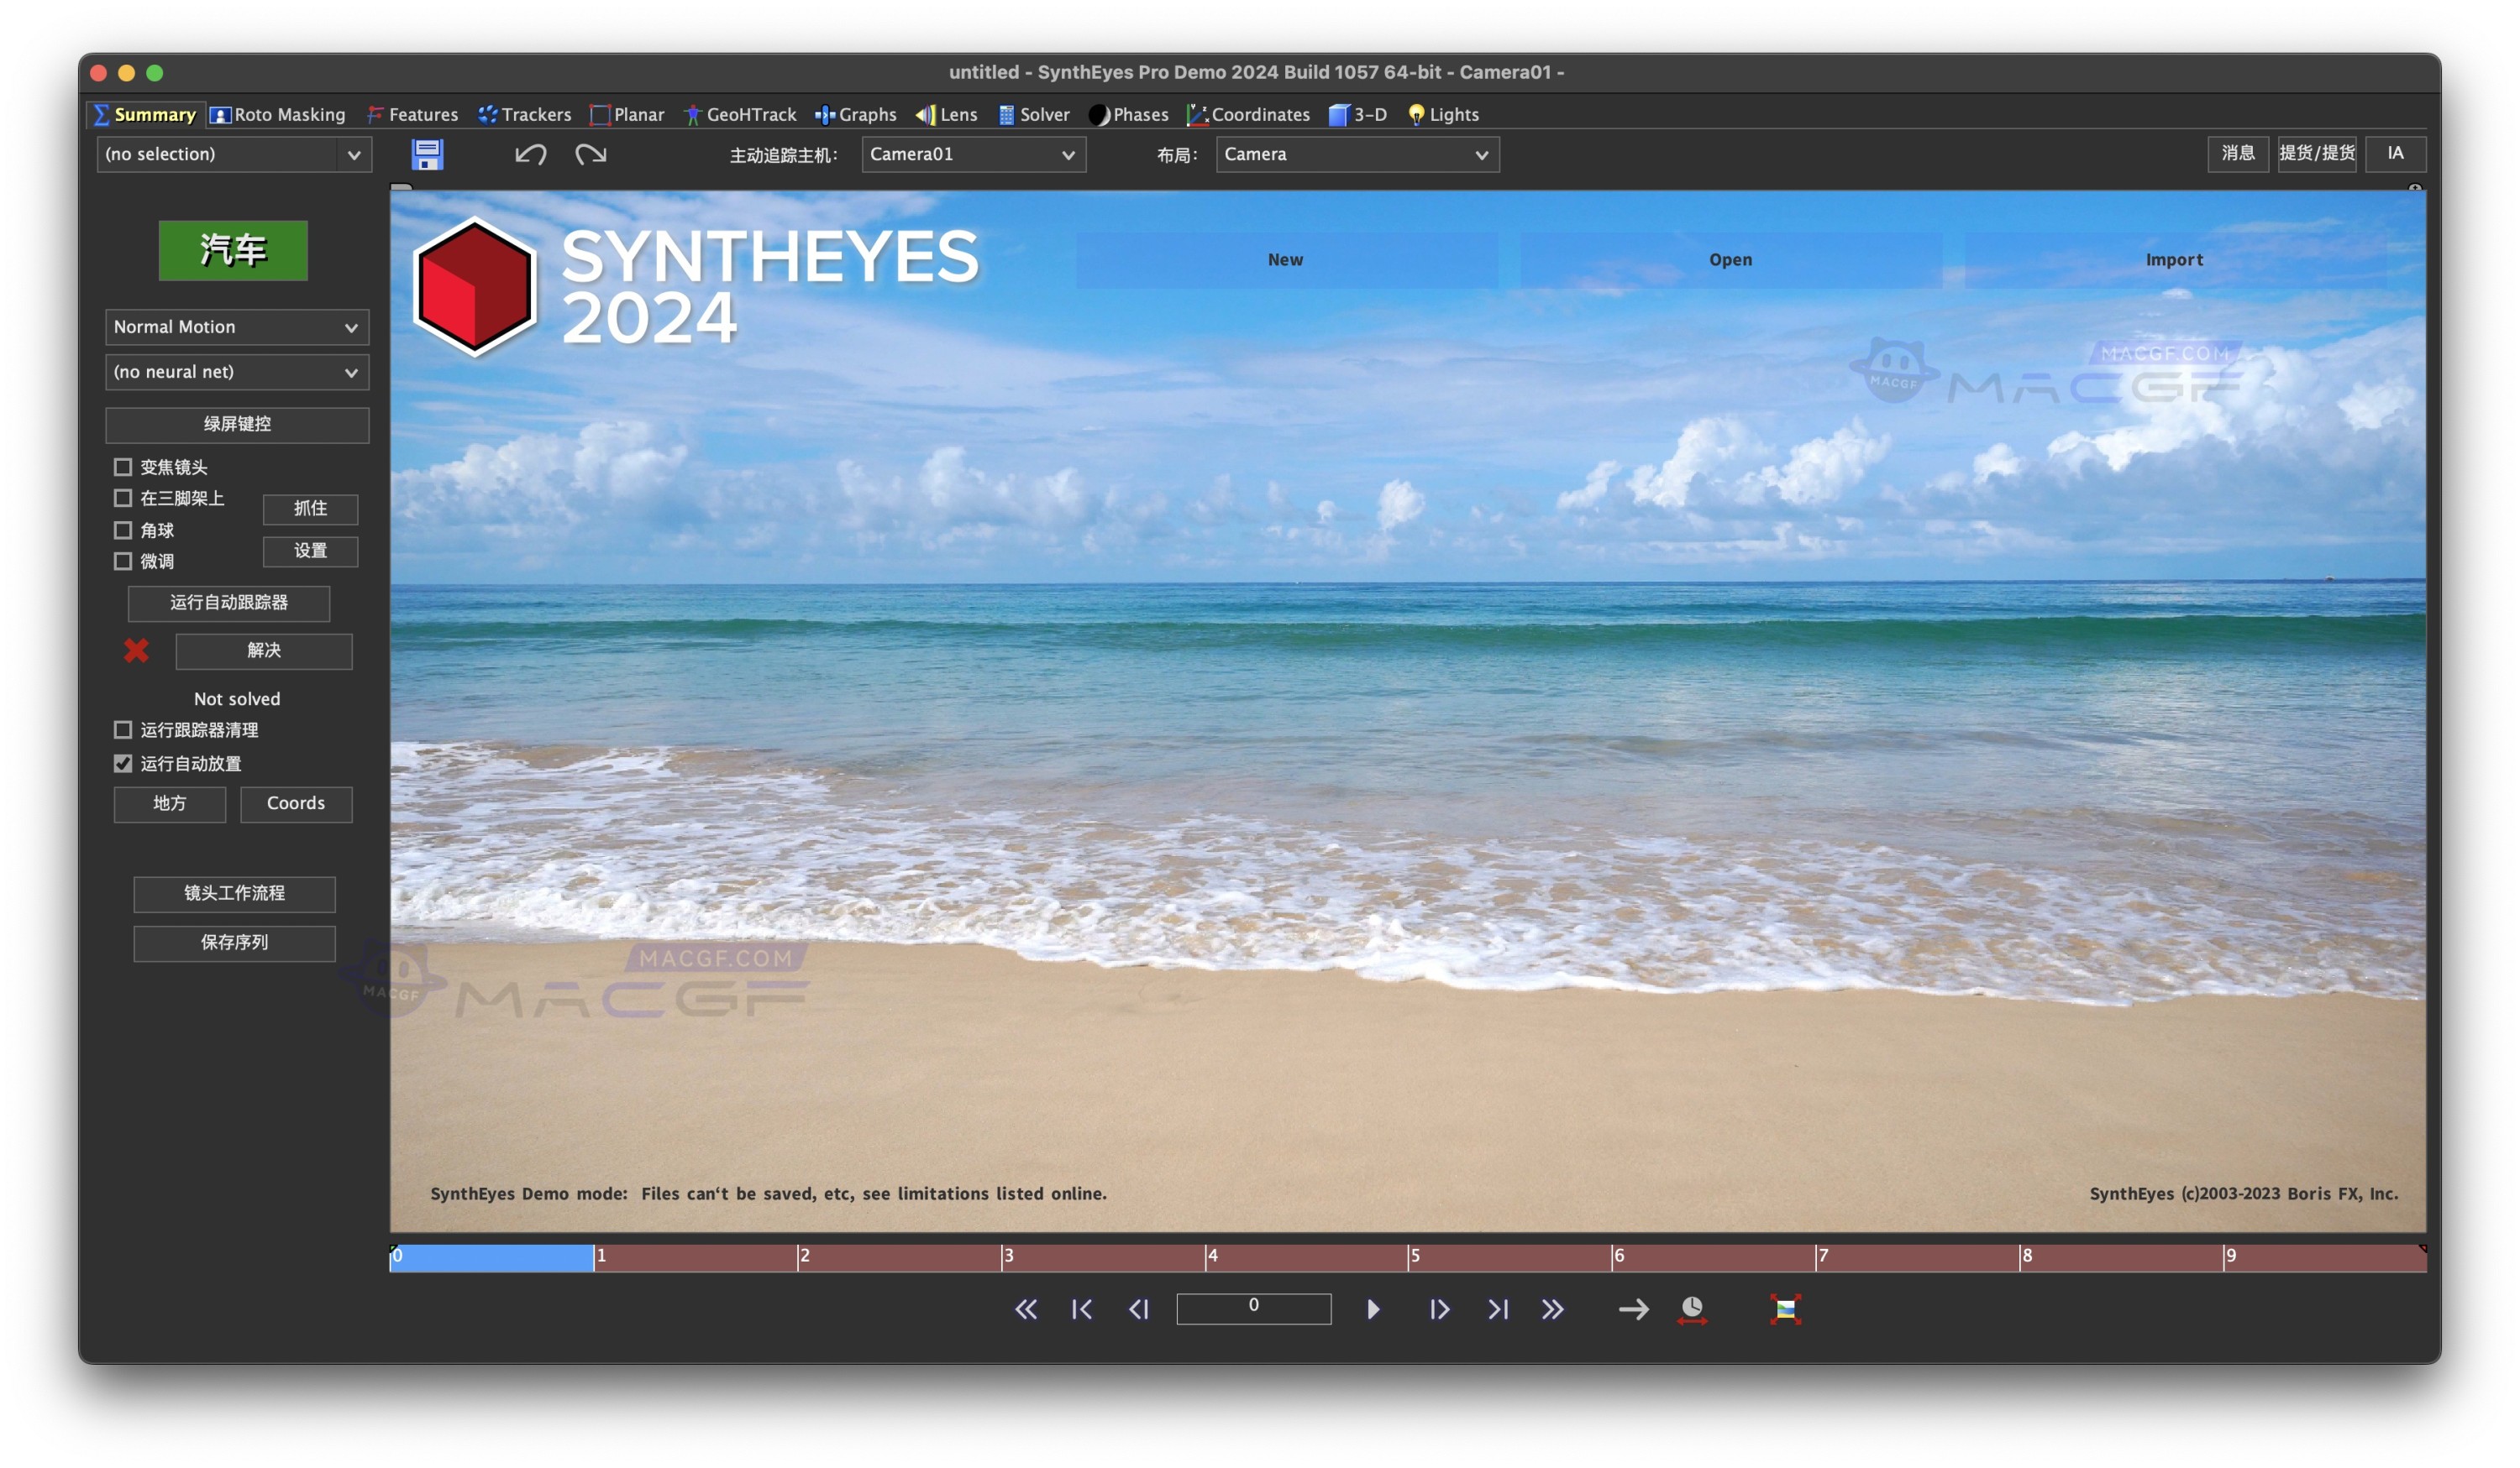Viewport: 2520px width, 1468px height.
Task: Switch to the Roto Masking tab
Action: click(x=278, y=114)
